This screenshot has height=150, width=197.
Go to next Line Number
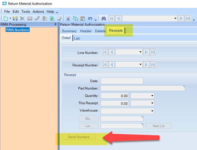pyautogui.click(x=146, y=52)
